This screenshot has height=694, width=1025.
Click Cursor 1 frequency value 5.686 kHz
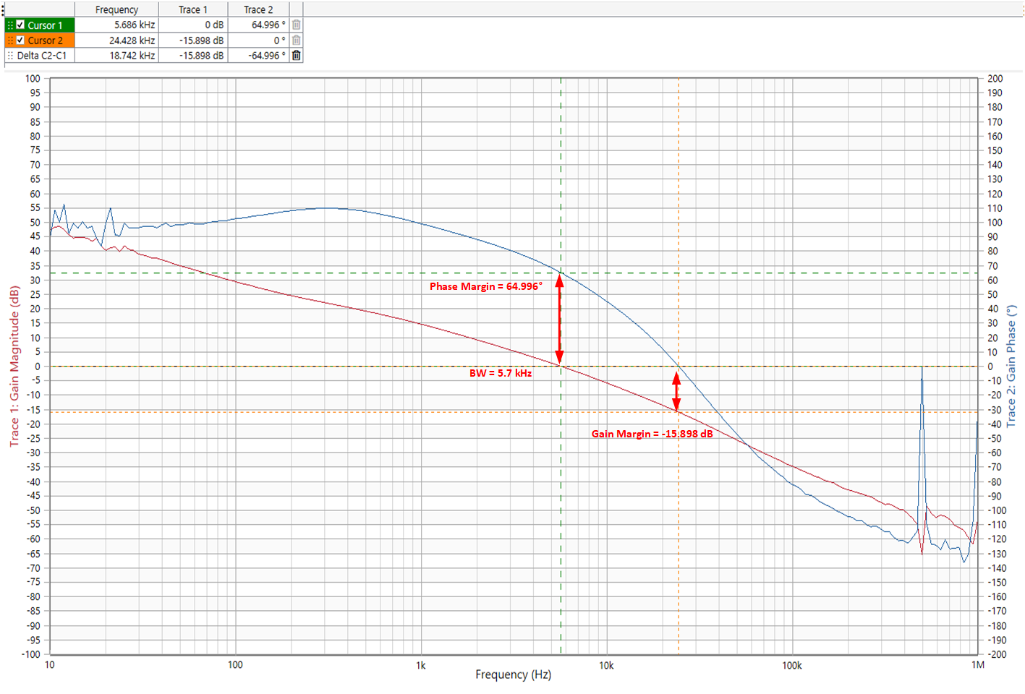point(135,25)
